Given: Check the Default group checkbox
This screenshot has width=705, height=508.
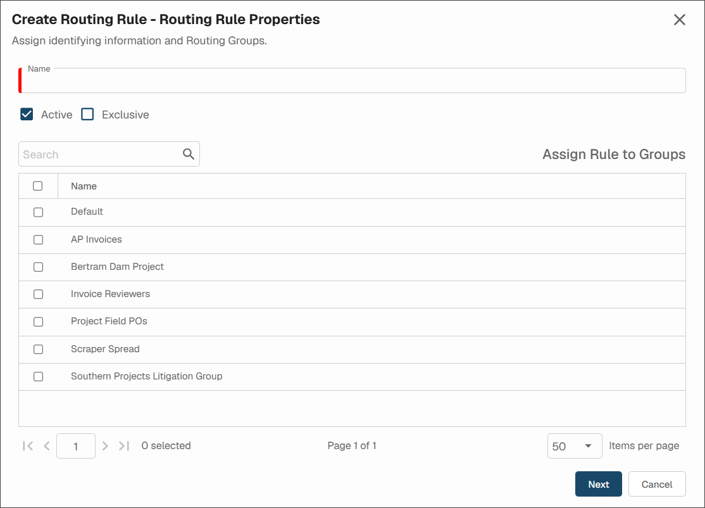Looking at the screenshot, I should (38, 212).
